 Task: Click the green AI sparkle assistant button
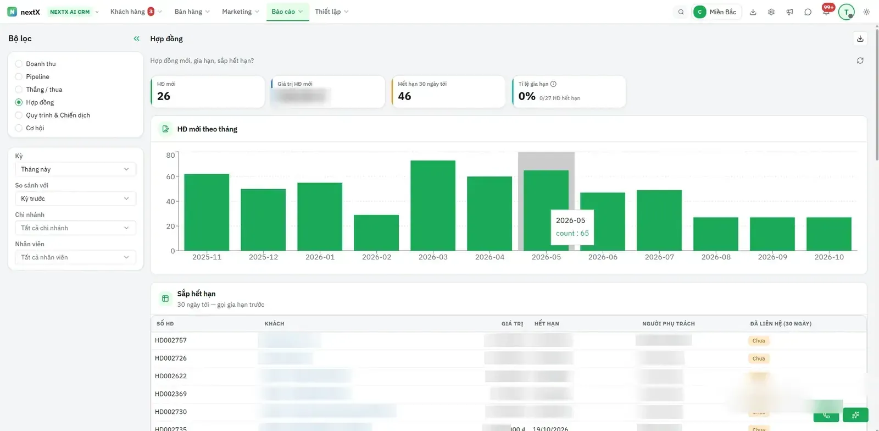pos(855,415)
